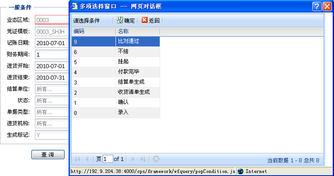This screenshot has height=176, width=334.
Task: Go to previous page of results
Action: coord(87,159)
